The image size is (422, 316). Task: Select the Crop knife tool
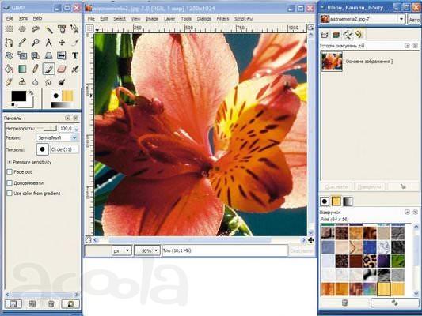click(74, 43)
